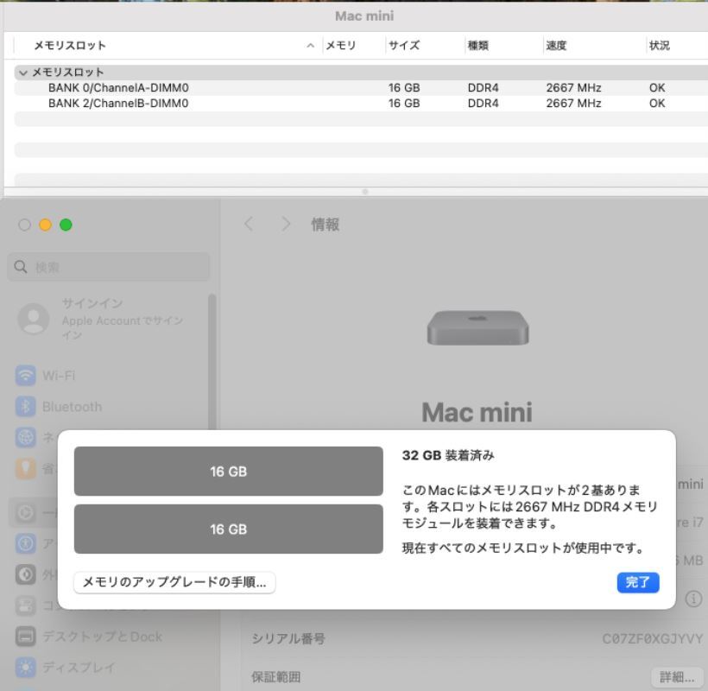The image size is (708, 691).
Task: Select the 一般 (General) gear icon
Action: [x=26, y=512]
